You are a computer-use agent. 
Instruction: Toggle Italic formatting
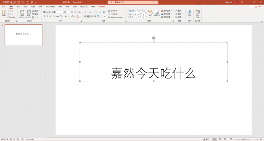pyautogui.click(x=47, y=16)
